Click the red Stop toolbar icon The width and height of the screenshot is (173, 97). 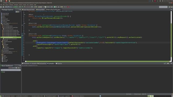pyautogui.click(x=68, y=7)
